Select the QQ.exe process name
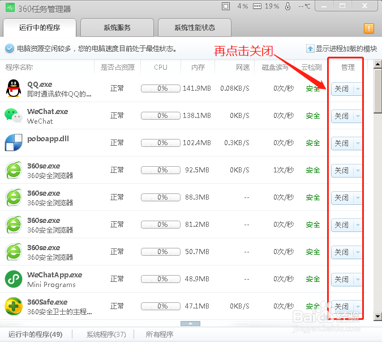Screen dimensions: 382x342 (40, 85)
